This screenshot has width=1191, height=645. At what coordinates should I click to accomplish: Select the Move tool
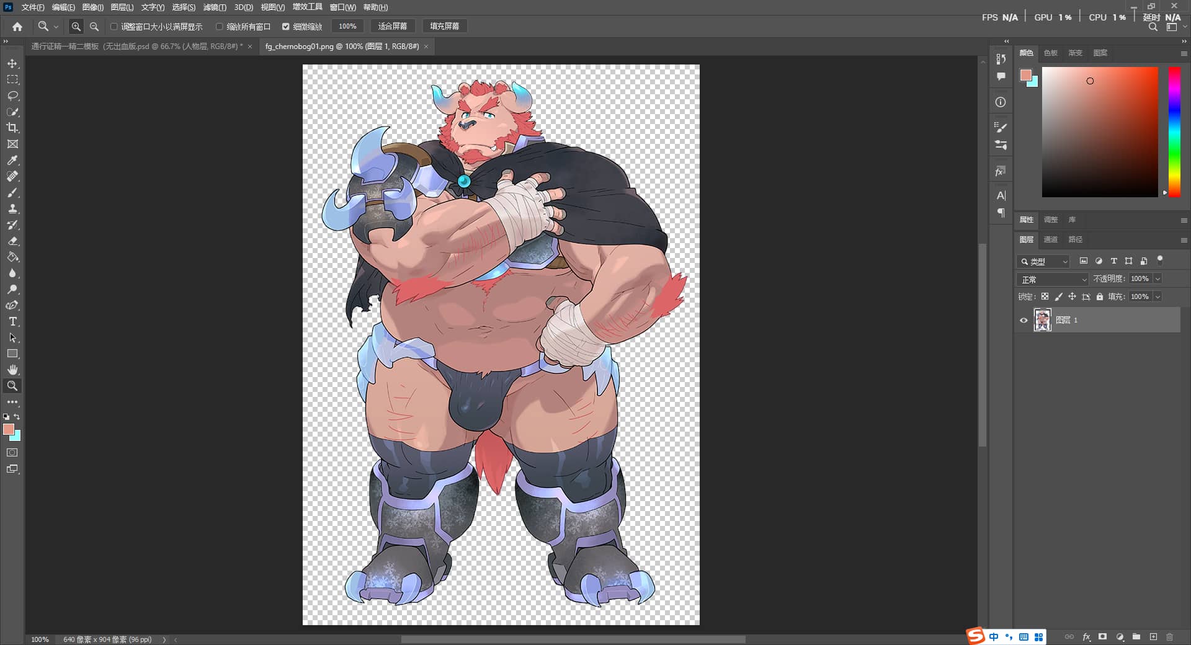(12, 64)
